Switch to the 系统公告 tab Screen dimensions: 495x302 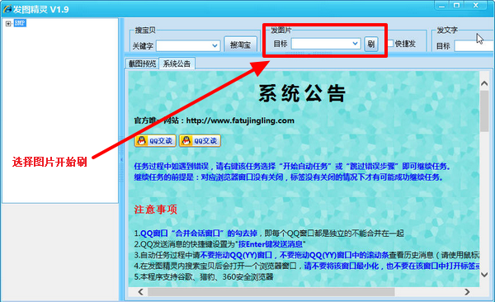click(x=177, y=64)
